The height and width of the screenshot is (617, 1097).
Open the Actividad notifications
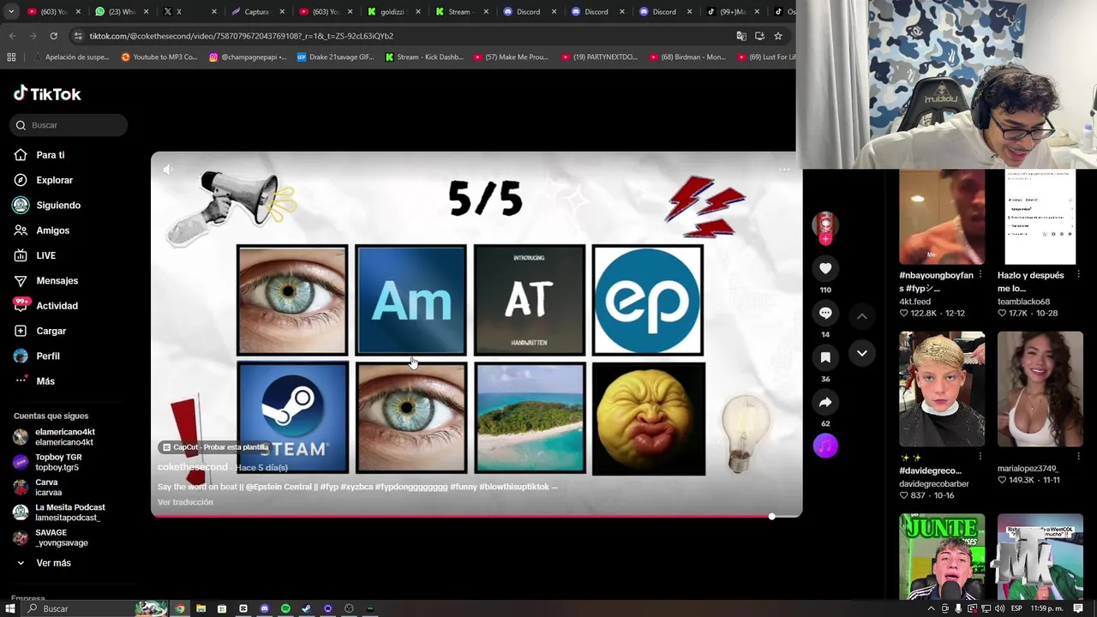[x=57, y=306]
